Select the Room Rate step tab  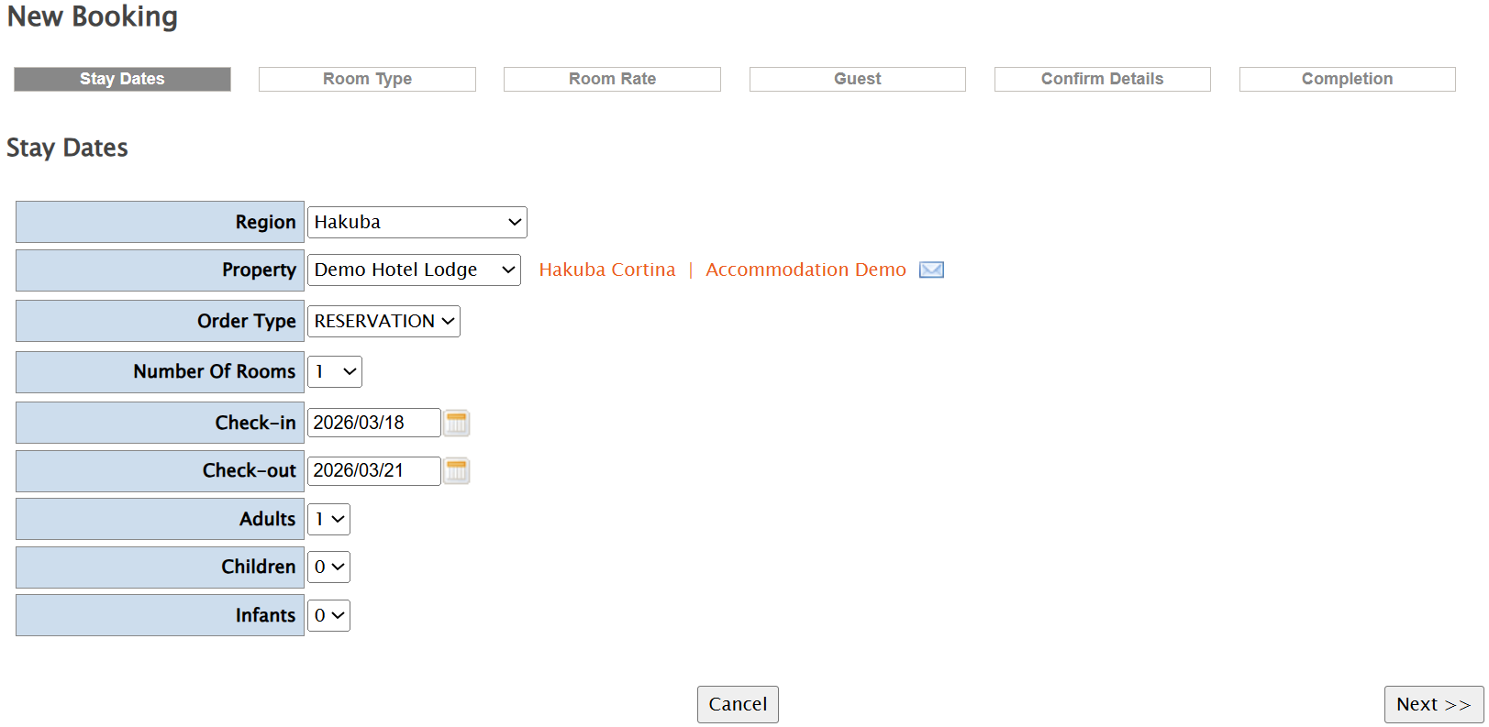tap(612, 79)
